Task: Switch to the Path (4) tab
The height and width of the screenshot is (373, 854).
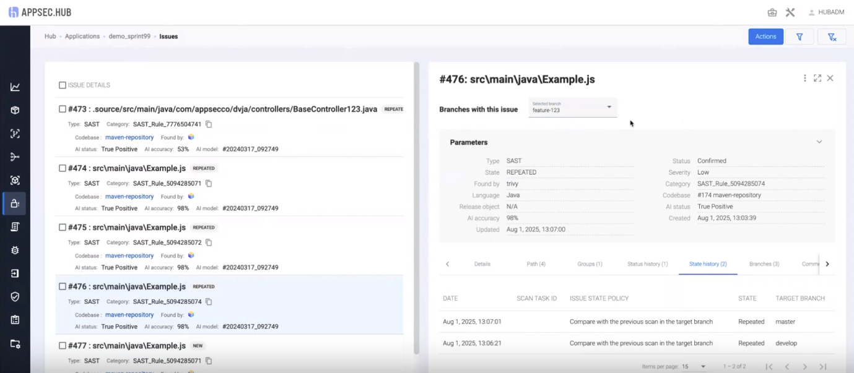Action: point(536,264)
